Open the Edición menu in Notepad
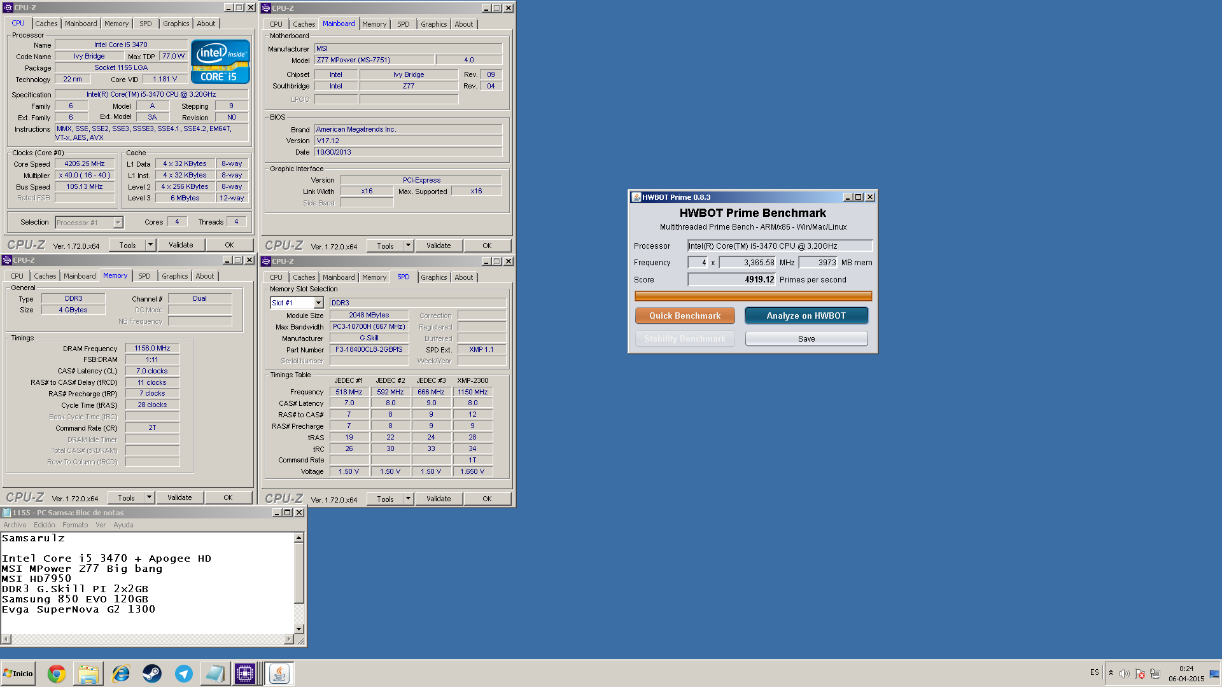The width and height of the screenshot is (1222, 687). click(x=45, y=525)
